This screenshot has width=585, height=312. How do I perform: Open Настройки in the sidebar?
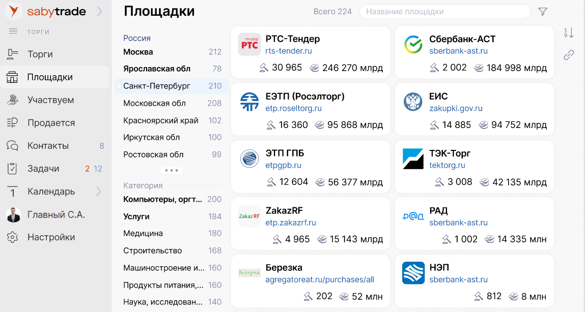(51, 237)
